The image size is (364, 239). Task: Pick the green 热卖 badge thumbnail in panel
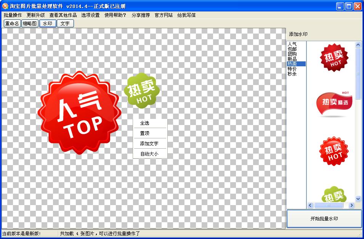(x=334, y=194)
